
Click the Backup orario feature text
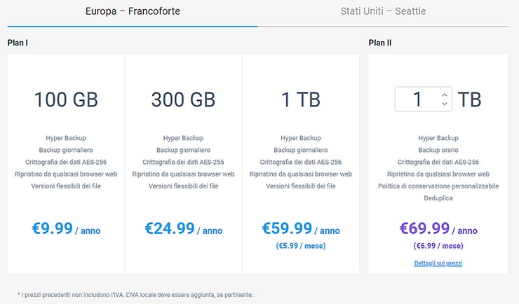(x=438, y=150)
